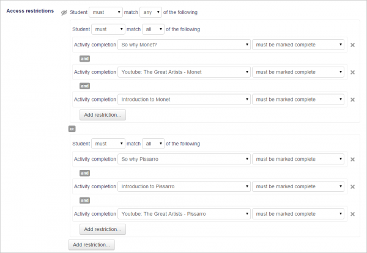Viewport: 367px width, 253px height.
Task: Open the 'Youtube: The Great Artists - Pissarro' dropdown
Action: click(x=184, y=214)
